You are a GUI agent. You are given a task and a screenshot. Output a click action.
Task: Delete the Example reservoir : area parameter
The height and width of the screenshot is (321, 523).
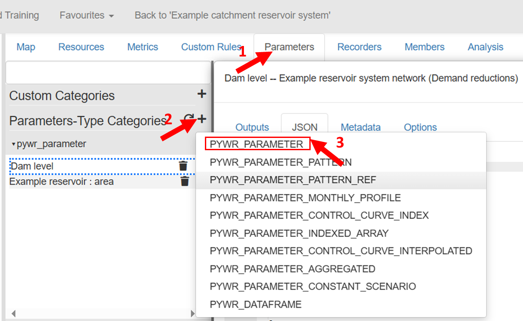(x=185, y=181)
